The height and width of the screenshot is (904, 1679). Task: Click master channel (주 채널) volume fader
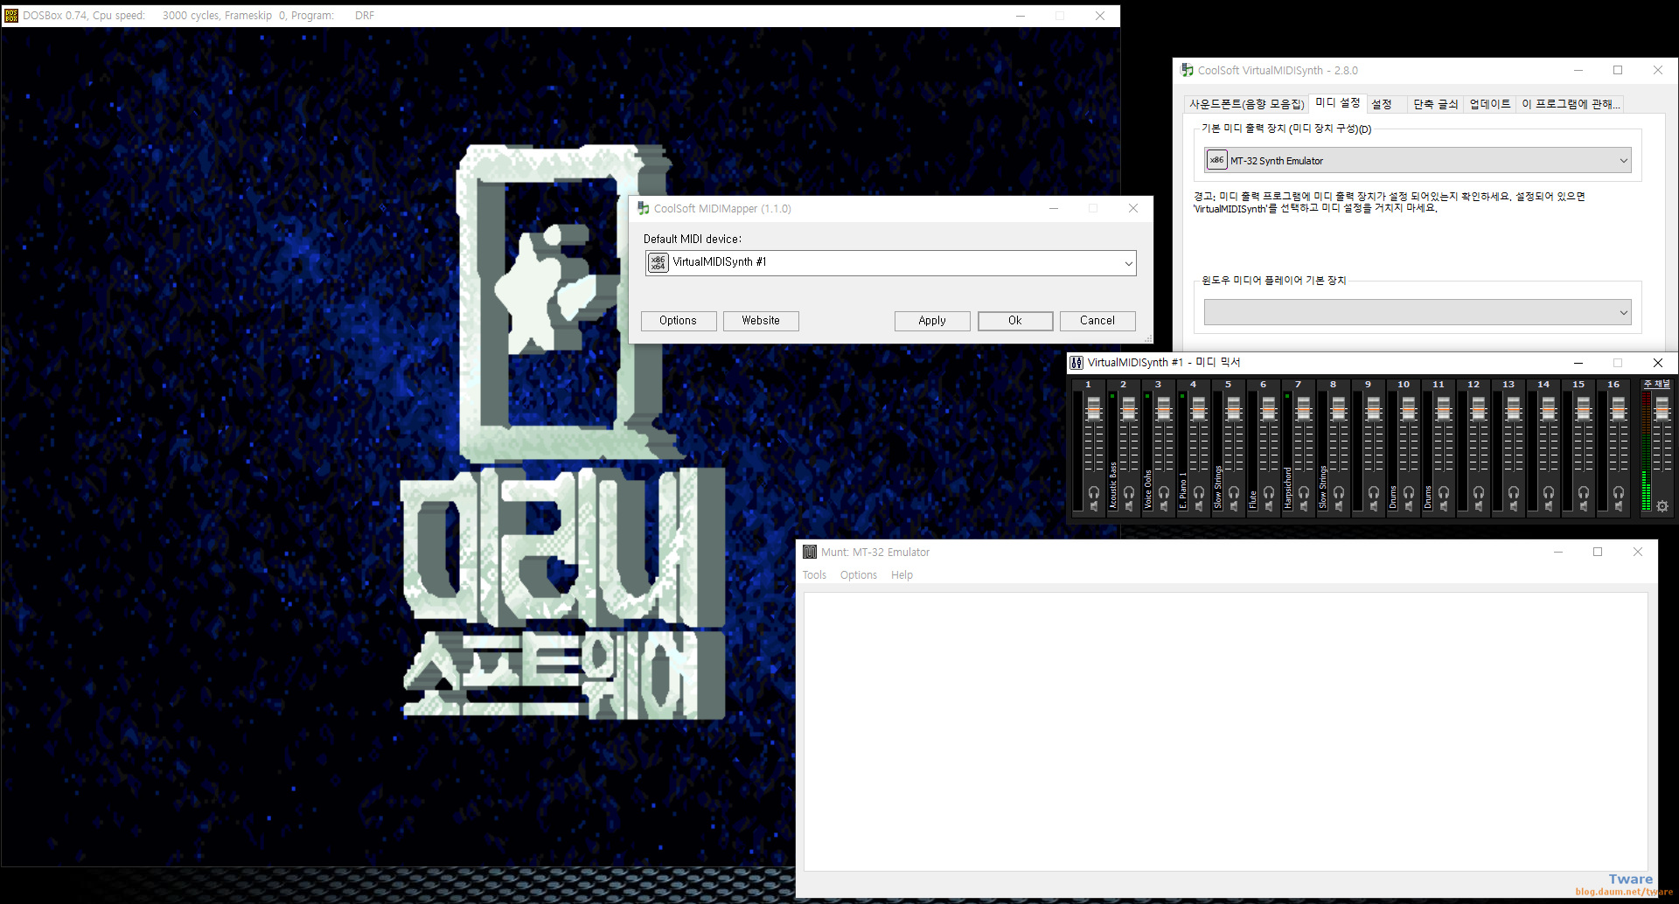(1662, 407)
